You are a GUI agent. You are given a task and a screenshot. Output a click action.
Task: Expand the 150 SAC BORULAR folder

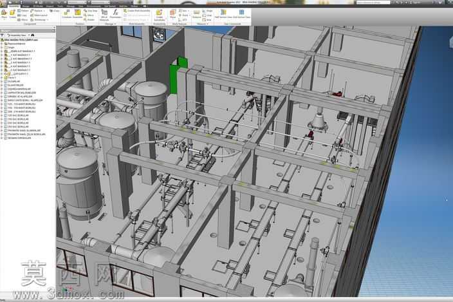click(x=3, y=119)
